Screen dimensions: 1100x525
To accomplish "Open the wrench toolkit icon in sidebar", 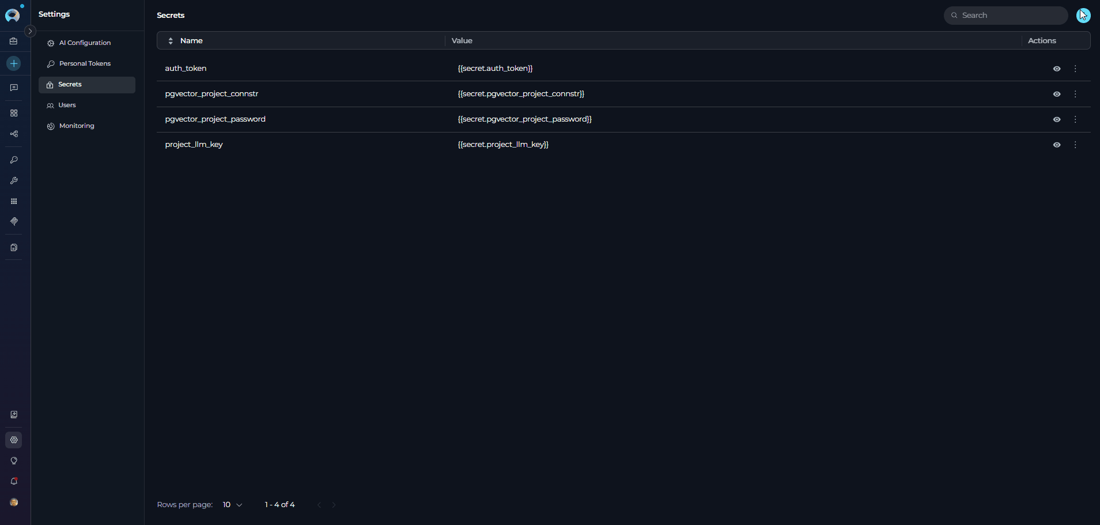I will (14, 181).
